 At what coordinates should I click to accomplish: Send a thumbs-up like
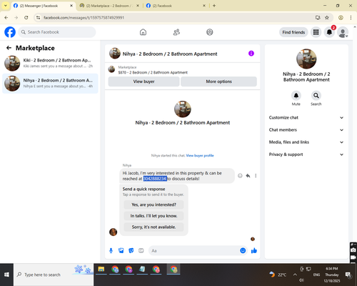[x=254, y=250]
